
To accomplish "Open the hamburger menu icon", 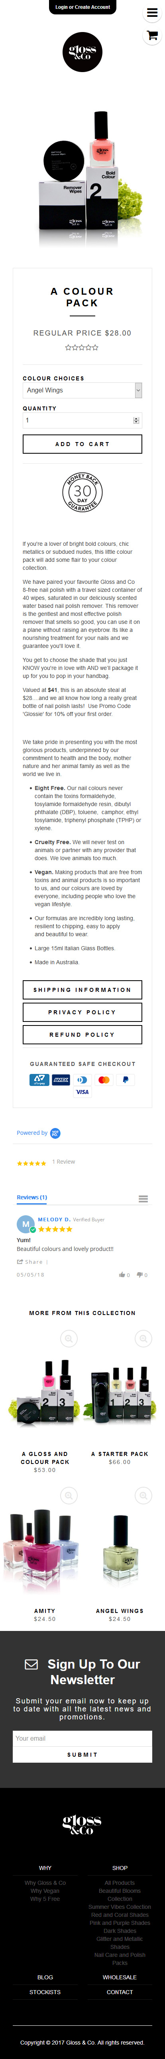I will pos(152,13).
